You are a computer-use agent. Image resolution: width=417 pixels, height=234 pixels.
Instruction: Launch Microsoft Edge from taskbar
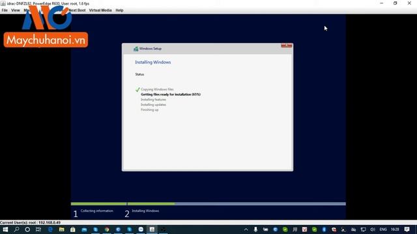tap(50, 229)
